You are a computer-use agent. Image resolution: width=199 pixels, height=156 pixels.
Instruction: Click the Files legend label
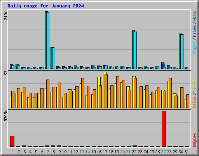[x=195, y=31]
